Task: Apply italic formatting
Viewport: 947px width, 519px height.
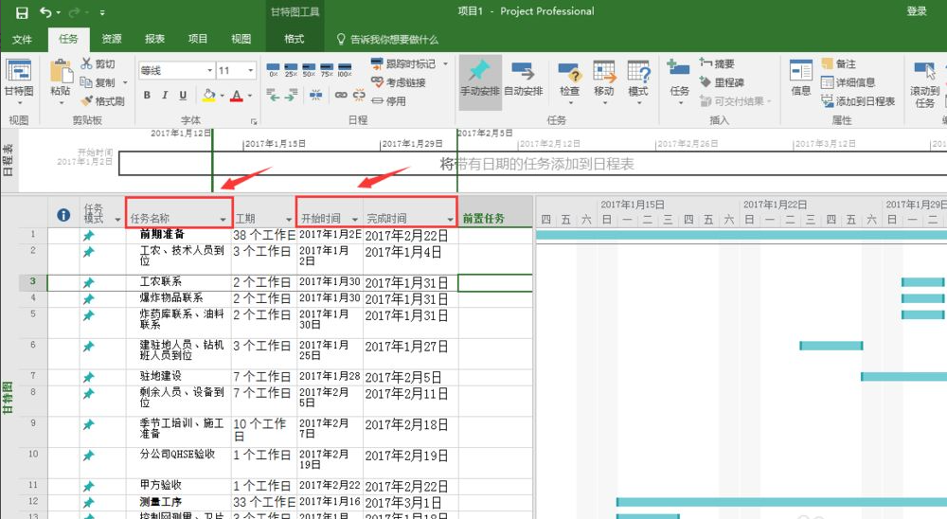Action: click(x=165, y=95)
